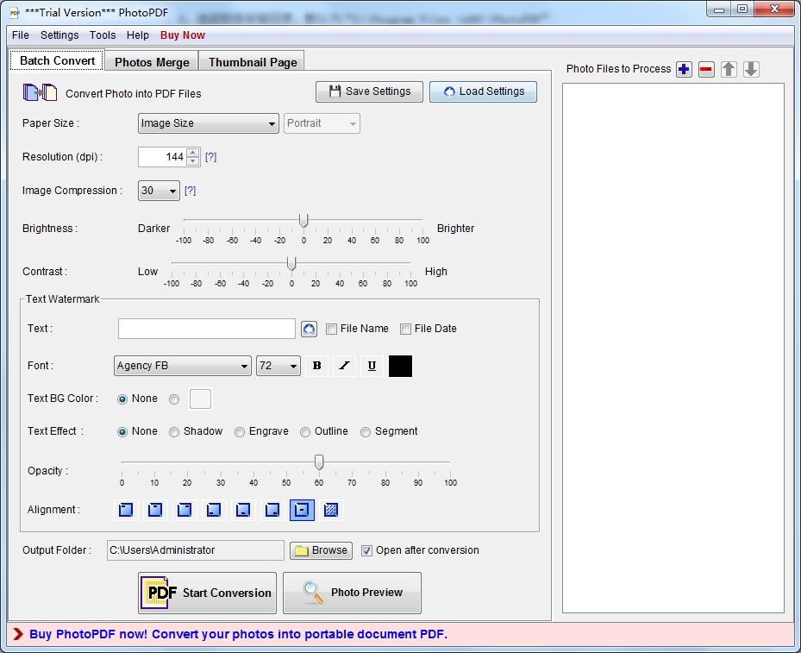The image size is (801, 653).
Task: Set watermark alignment to tiled pattern
Action: click(x=331, y=510)
